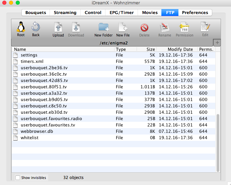The width and height of the screenshot is (231, 185).
Task: Click the 14.12.16-15:09 modify date
Action: pos(176,74)
